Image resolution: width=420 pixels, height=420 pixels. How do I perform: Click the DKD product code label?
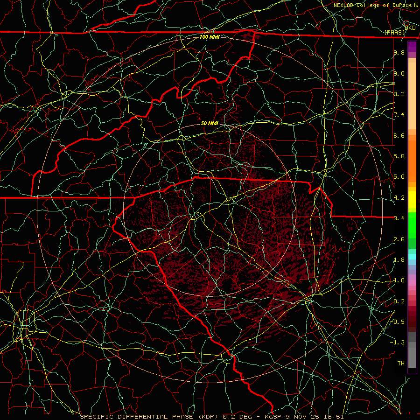click(410, 28)
